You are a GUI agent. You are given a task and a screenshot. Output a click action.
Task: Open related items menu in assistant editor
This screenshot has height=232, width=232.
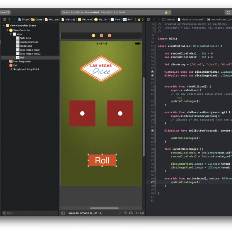149,20
